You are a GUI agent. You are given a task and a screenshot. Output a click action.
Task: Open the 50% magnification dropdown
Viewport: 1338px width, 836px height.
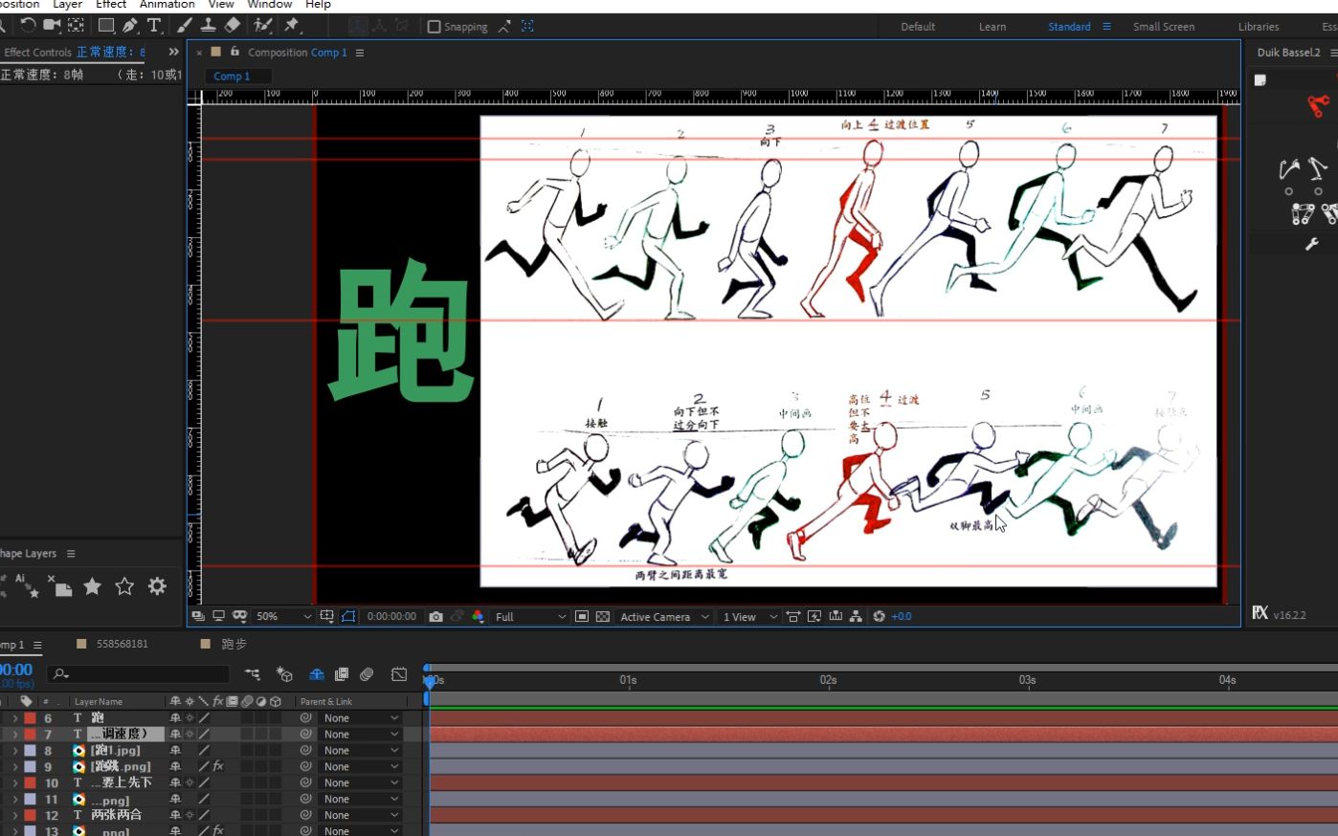pos(283,617)
